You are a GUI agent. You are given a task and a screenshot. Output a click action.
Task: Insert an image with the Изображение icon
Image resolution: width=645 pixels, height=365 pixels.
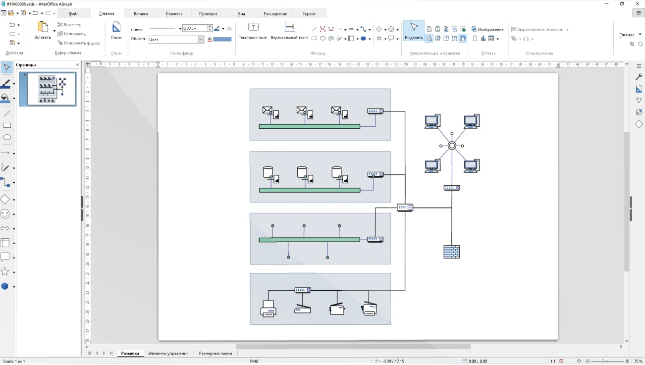click(487, 29)
